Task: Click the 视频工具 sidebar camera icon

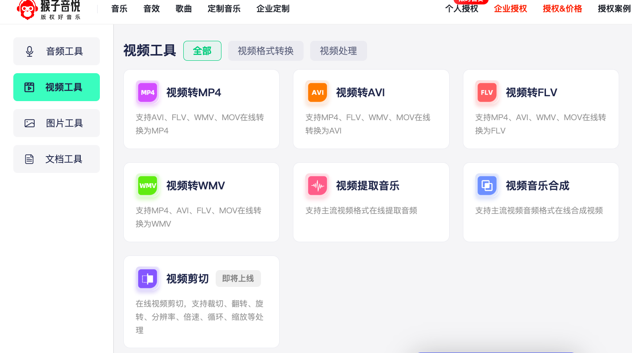Action: tap(29, 87)
